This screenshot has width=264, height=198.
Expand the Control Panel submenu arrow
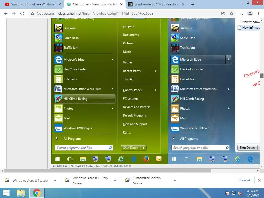(x=156, y=90)
